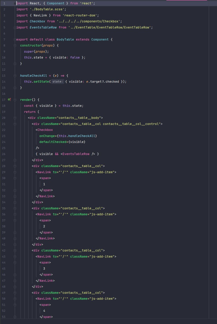Click line number 19 in the gutter

click(x=4, y=112)
